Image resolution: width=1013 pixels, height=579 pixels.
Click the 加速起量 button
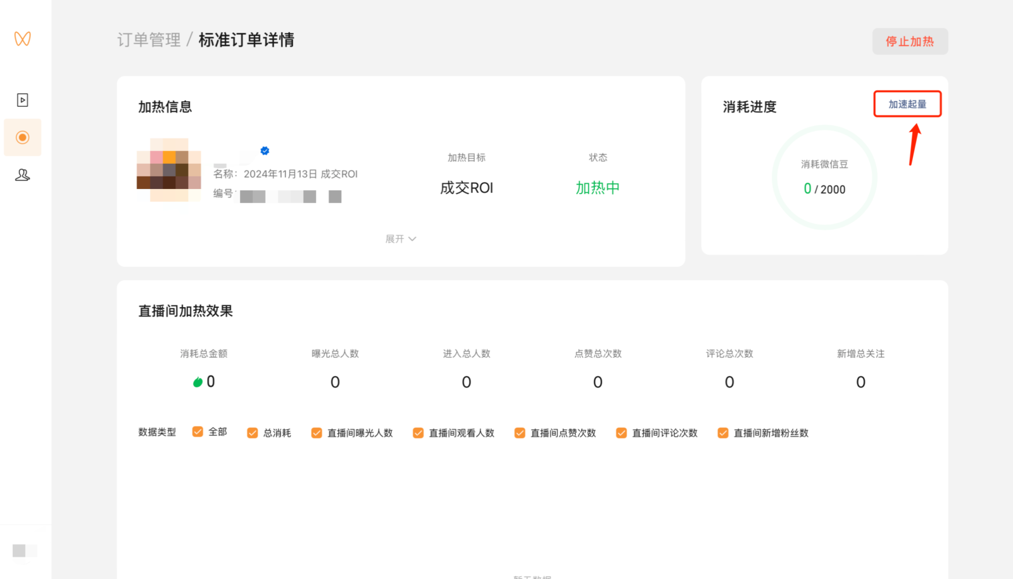(x=907, y=104)
